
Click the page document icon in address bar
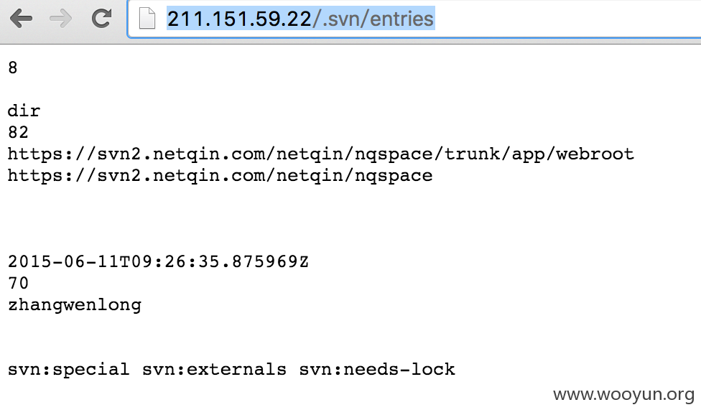click(147, 19)
